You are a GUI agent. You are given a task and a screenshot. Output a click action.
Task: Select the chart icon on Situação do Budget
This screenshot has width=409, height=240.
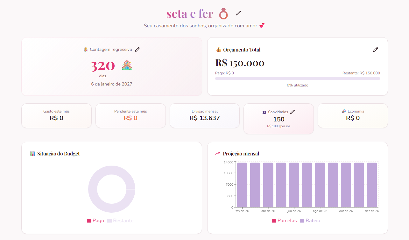32,153
